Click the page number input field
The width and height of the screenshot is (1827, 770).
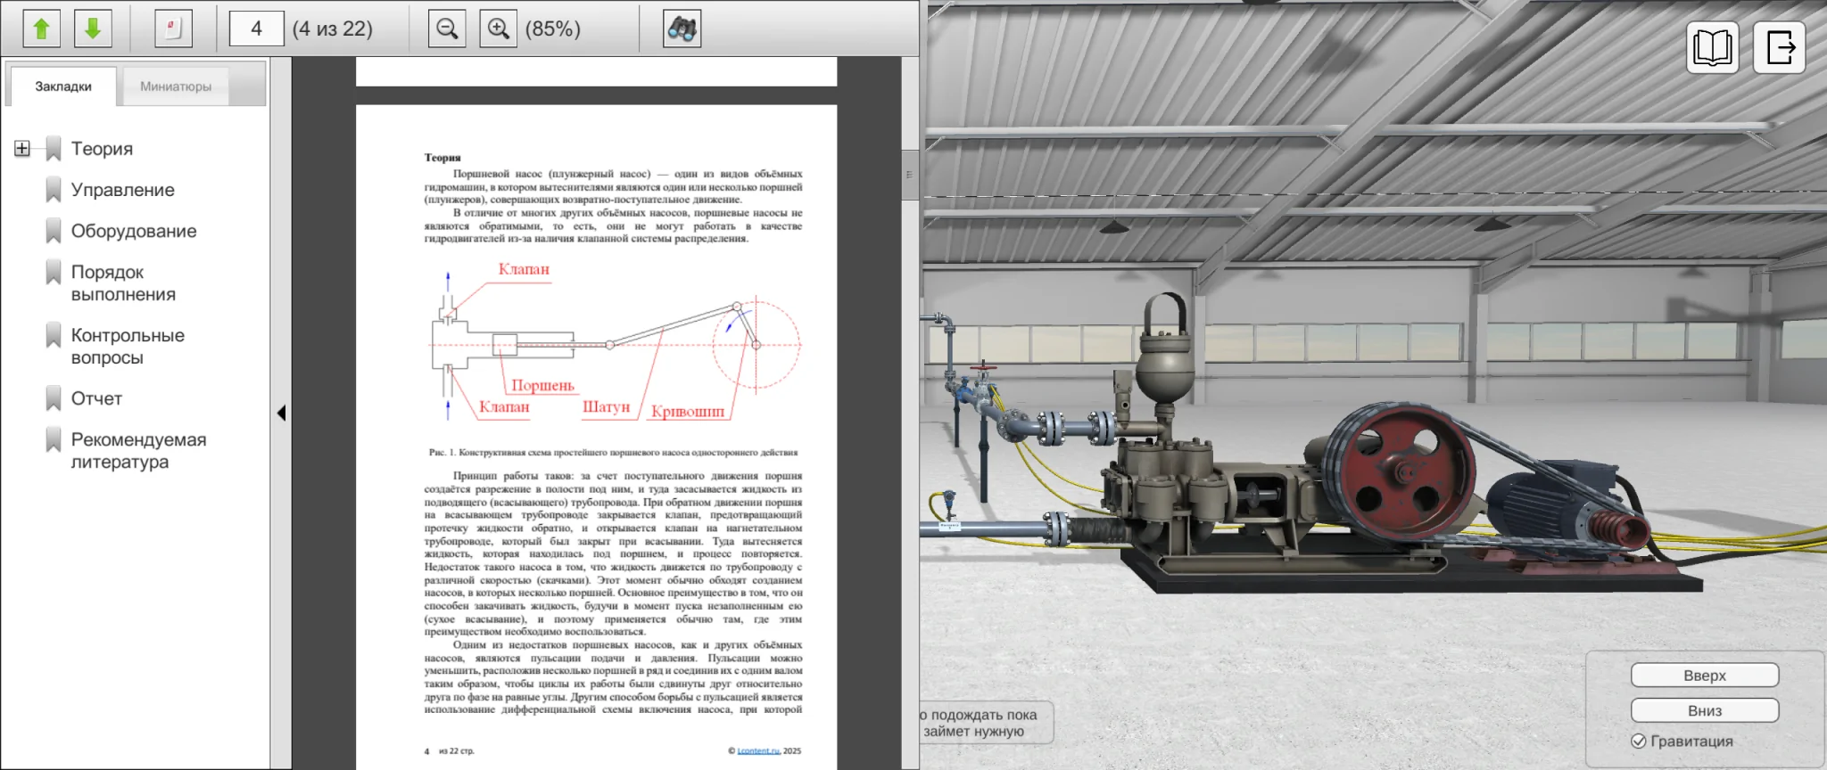pyautogui.click(x=256, y=29)
